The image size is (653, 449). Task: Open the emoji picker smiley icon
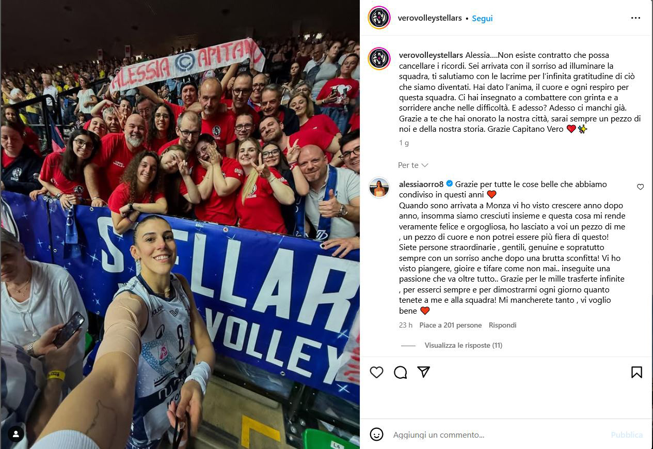tap(377, 435)
